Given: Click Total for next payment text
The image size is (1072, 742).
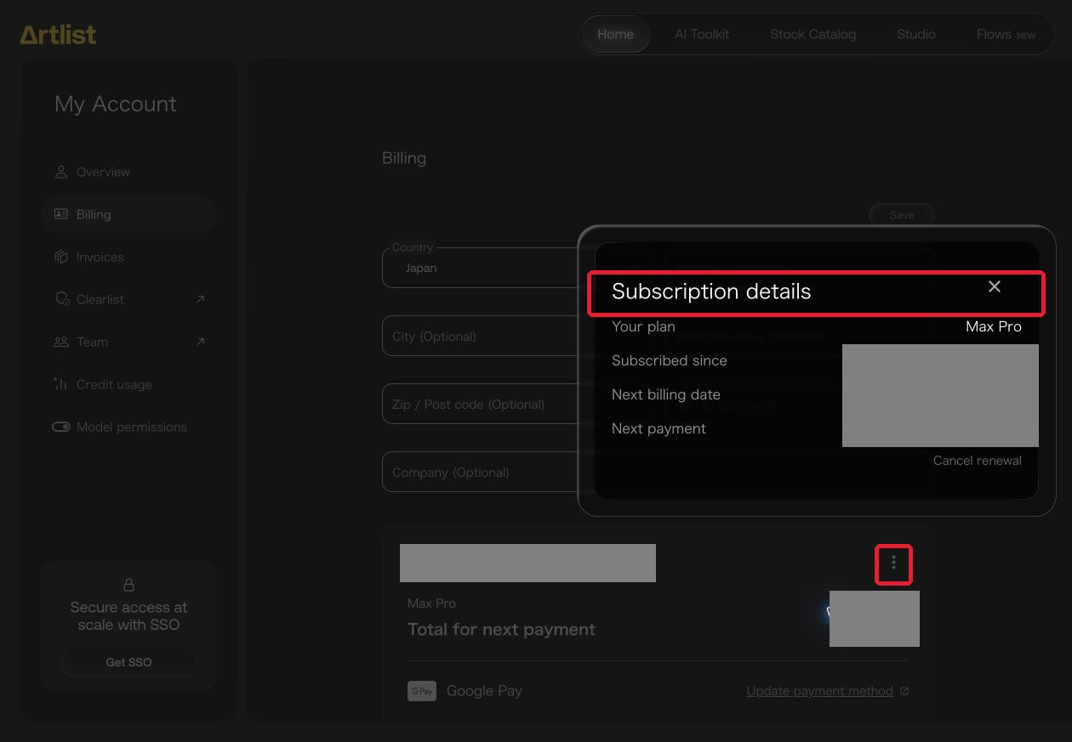Looking at the screenshot, I should click(x=501, y=630).
